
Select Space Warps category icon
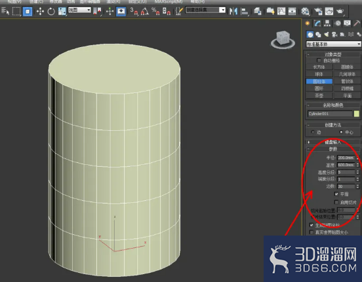coord(351,35)
